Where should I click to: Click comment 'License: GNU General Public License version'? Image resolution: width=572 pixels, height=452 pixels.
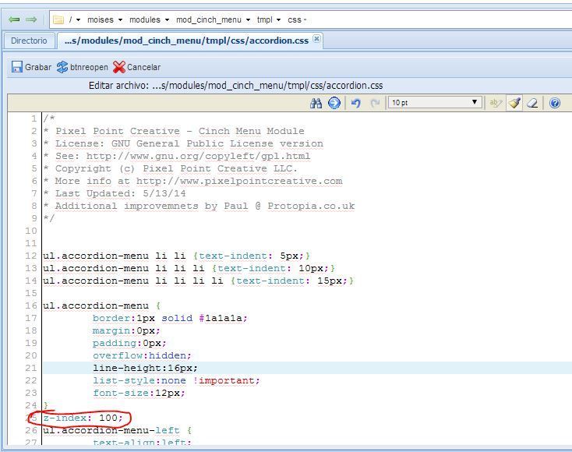tap(183, 143)
